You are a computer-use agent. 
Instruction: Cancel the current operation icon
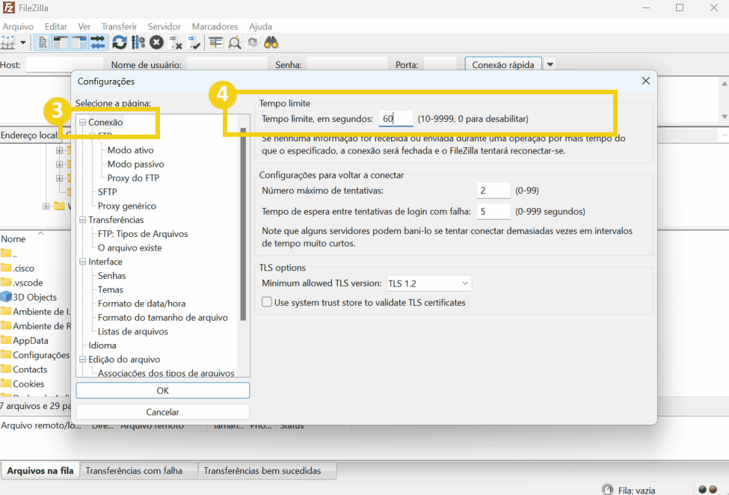(x=157, y=43)
